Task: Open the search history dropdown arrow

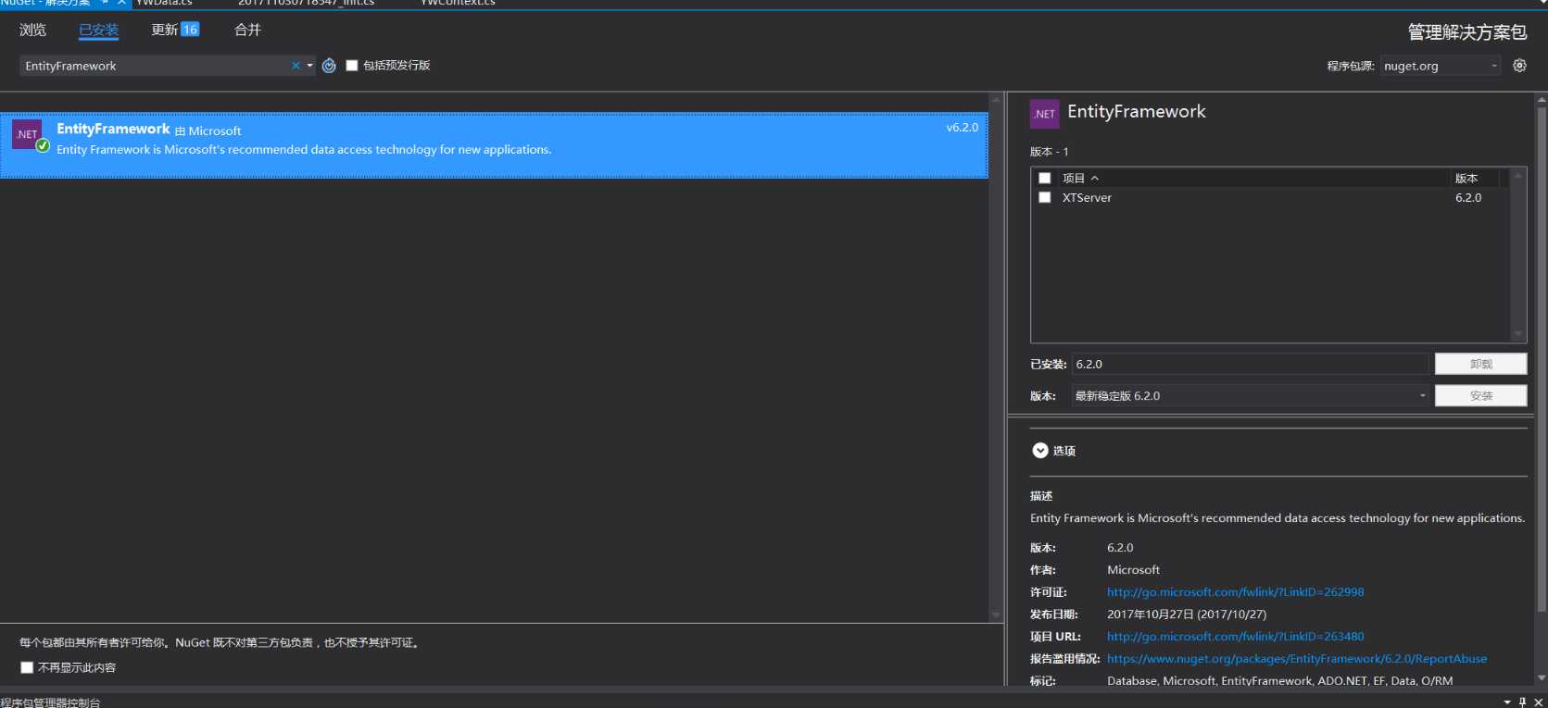Action: (x=310, y=66)
